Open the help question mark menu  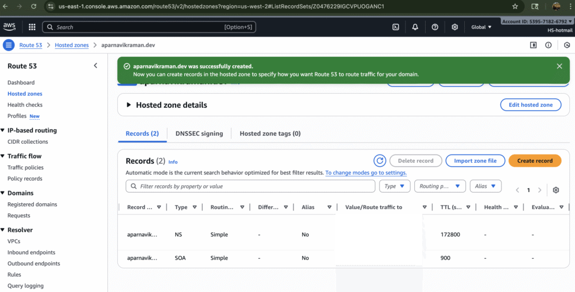(x=435, y=27)
